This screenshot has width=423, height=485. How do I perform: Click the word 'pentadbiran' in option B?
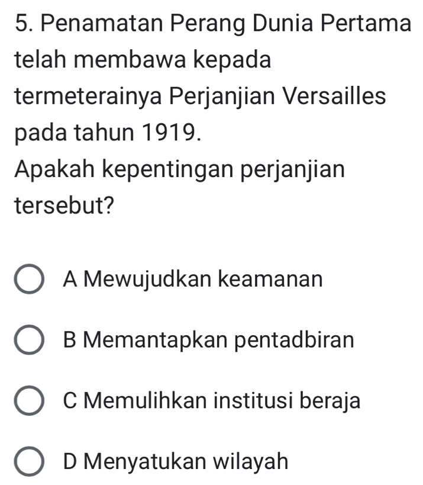tap(295, 341)
